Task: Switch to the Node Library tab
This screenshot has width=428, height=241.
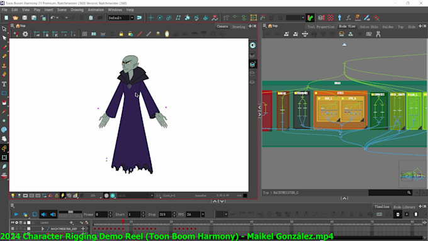Action: pos(404,207)
